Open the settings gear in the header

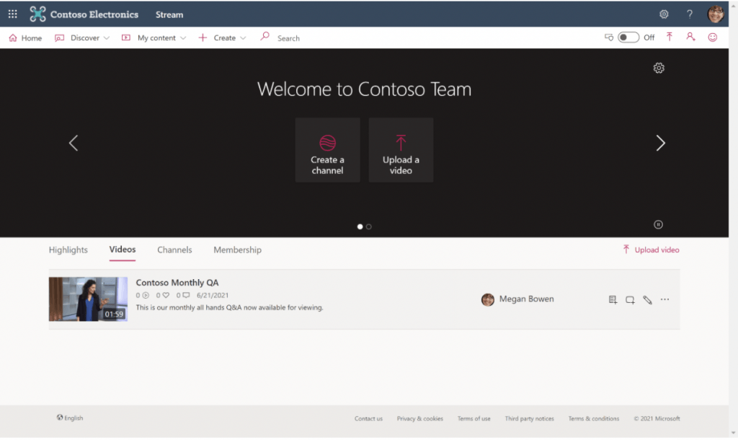click(664, 14)
